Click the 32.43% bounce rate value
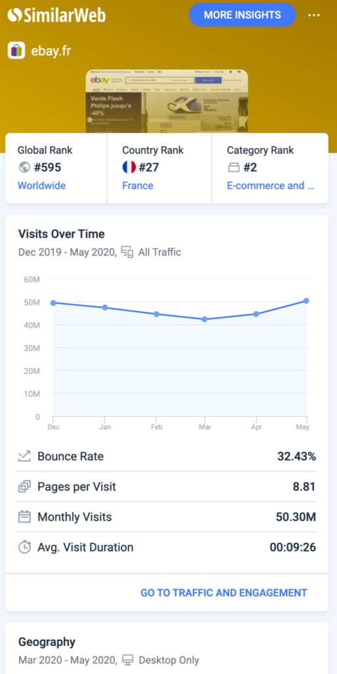This screenshot has width=337, height=674. coord(297,457)
